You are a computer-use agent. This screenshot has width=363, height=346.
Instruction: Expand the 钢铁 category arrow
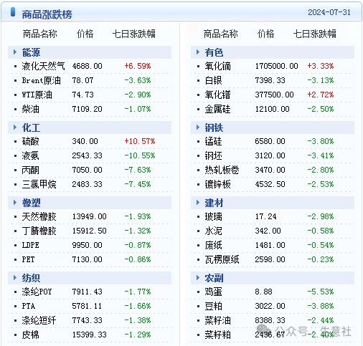(x=198, y=127)
